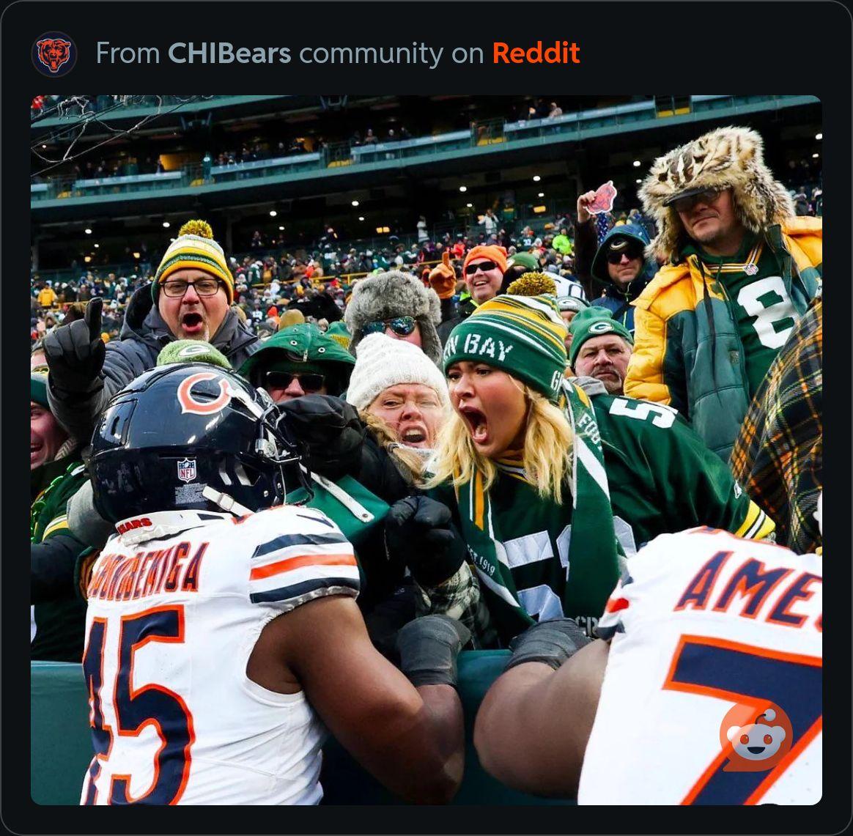Follow the orange Reddit link

(536, 53)
